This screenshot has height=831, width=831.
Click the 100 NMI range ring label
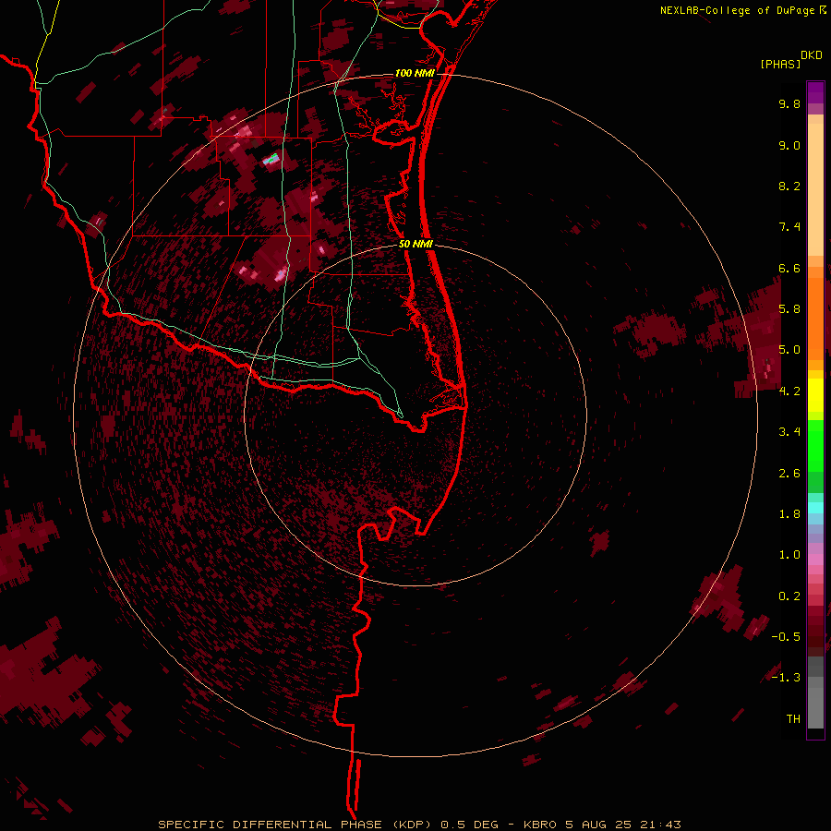click(x=415, y=73)
